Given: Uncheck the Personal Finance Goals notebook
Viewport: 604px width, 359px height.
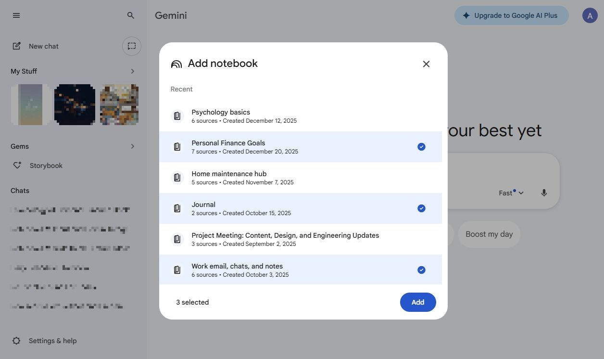Looking at the screenshot, I should point(421,147).
